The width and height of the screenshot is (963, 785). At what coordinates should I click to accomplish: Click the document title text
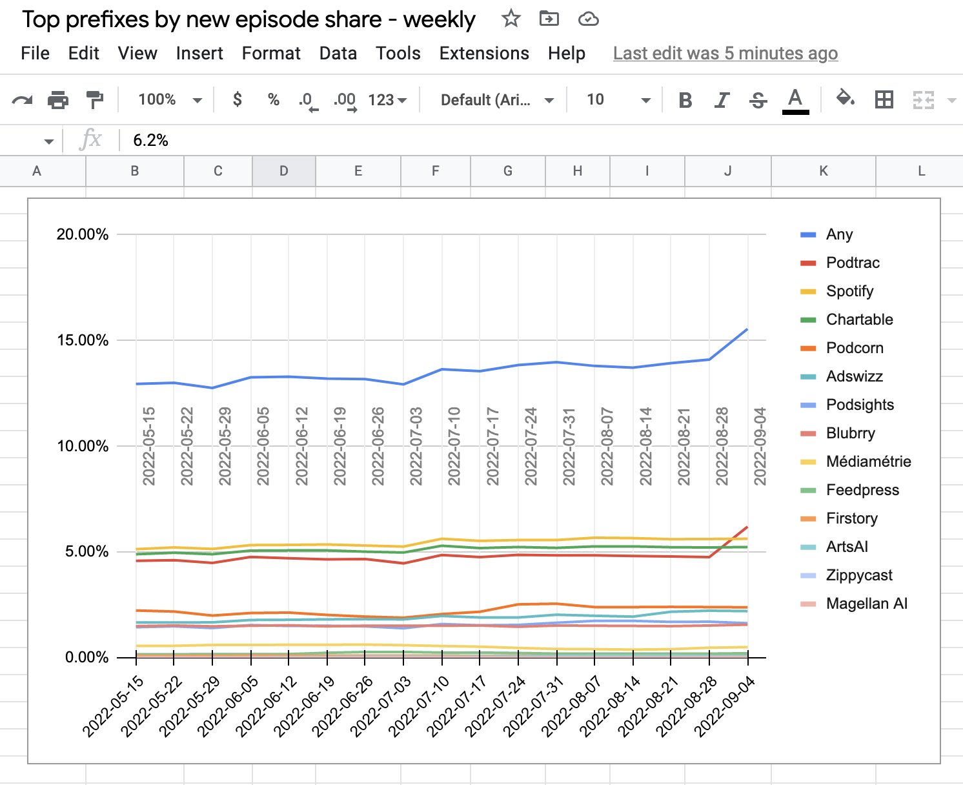(x=248, y=19)
